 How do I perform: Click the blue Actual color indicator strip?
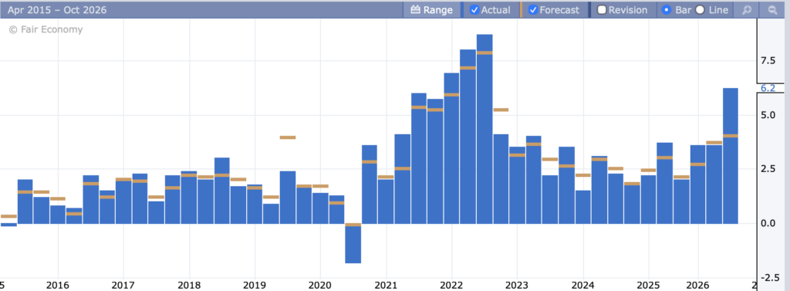click(x=463, y=9)
